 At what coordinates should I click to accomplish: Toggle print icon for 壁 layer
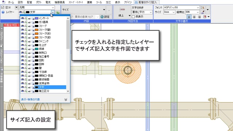(x=29, y=68)
